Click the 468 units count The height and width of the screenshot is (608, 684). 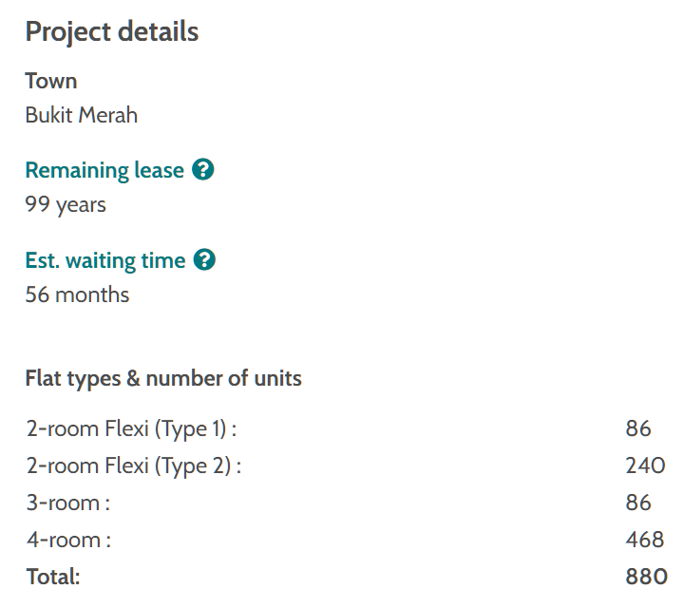(645, 540)
